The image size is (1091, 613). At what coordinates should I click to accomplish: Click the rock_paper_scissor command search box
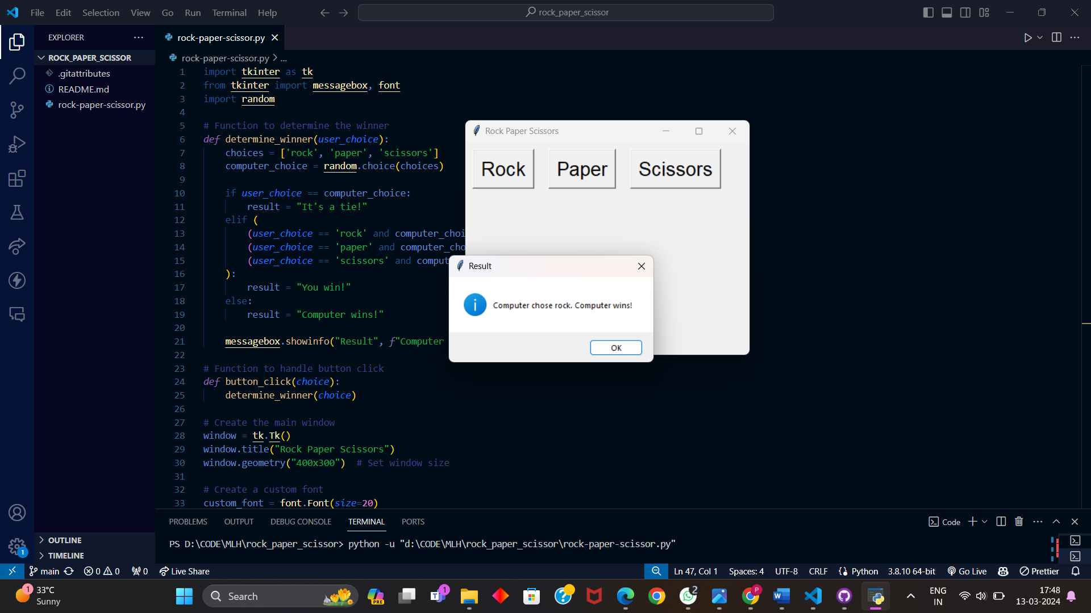[566, 12]
